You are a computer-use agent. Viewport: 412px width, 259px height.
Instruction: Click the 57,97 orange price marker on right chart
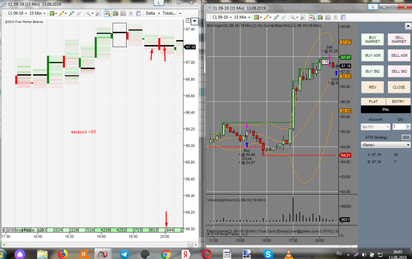click(345, 42)
